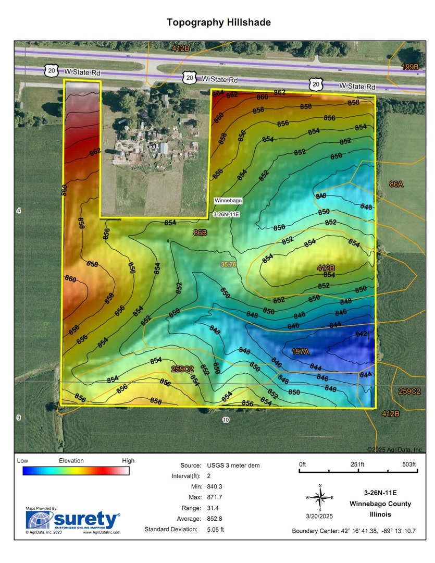The width and height of the screenshot is (435, 563).
Task: Click the Surety globe logo
Action: (x=39, y=520)
